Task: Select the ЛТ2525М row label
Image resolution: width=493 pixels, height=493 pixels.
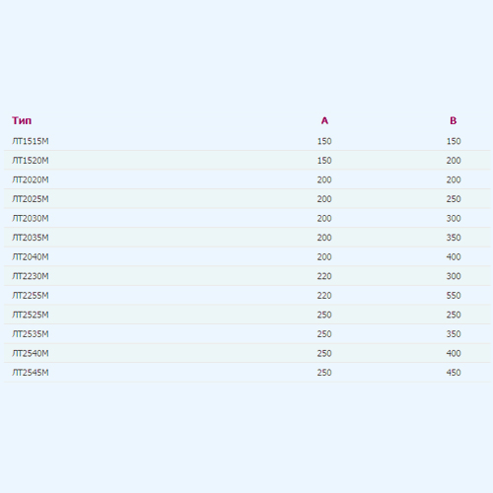Action: (31, 315)
